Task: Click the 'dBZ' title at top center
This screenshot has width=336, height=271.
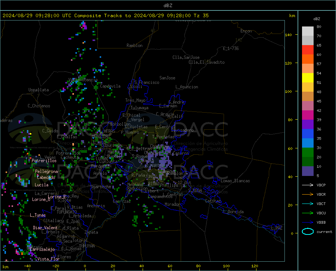Action: (168, 6)
